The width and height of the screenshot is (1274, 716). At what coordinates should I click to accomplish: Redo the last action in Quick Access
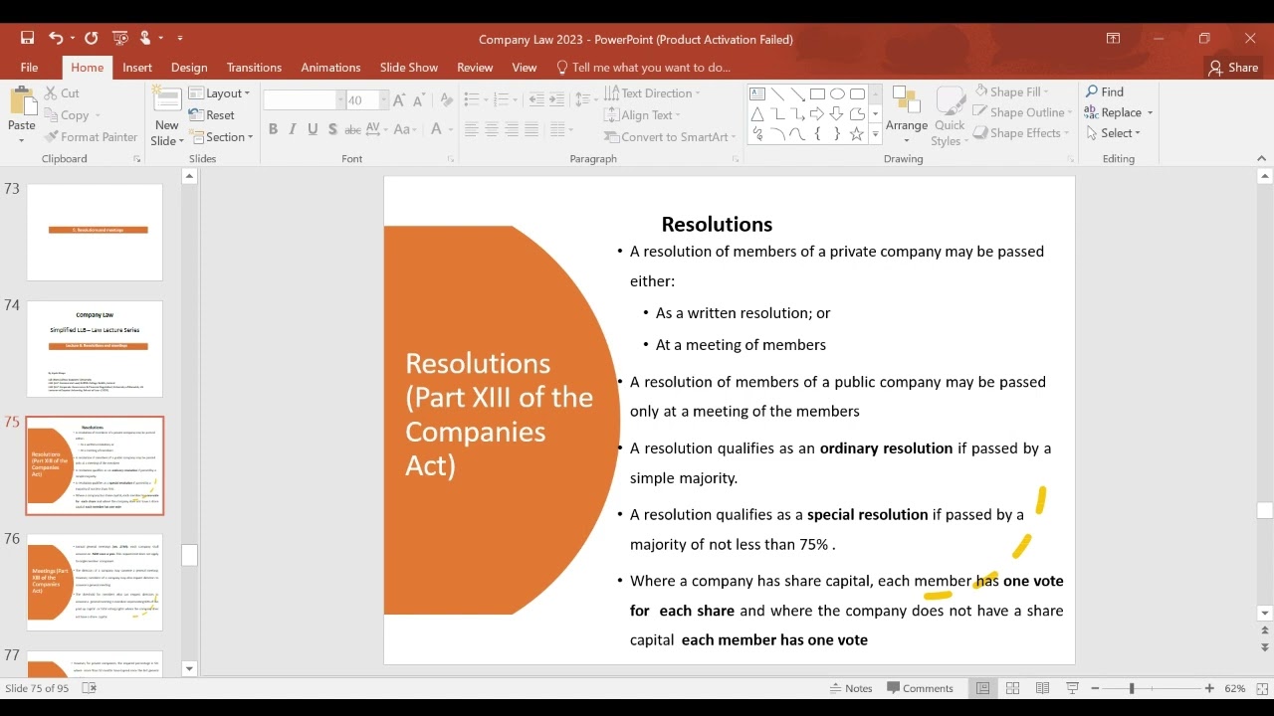click(92, 39)
